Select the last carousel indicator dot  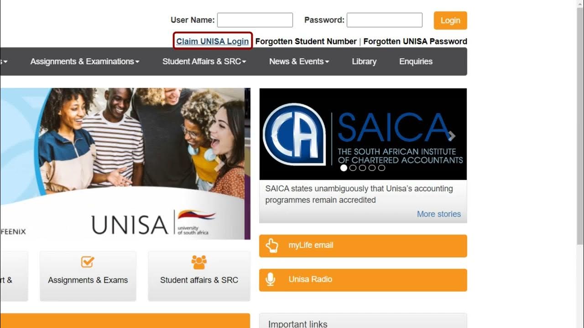tap(382, 168)
